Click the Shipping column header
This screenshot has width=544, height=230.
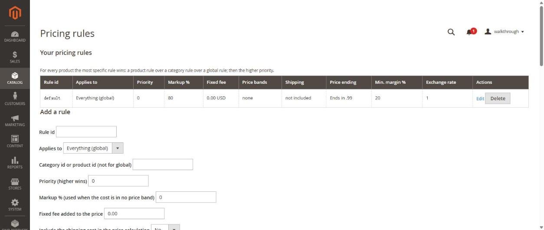click(x=304, y=82)
